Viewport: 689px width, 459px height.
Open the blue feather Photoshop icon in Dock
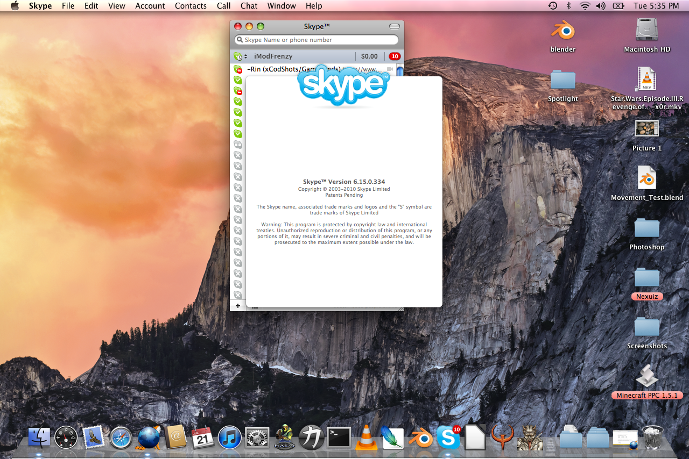393,437
